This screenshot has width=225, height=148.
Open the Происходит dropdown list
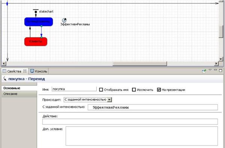click(x=109, y=100)
